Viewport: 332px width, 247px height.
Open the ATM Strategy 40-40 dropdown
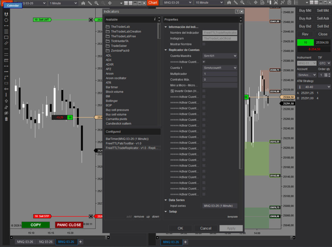(x=314, y=87)
